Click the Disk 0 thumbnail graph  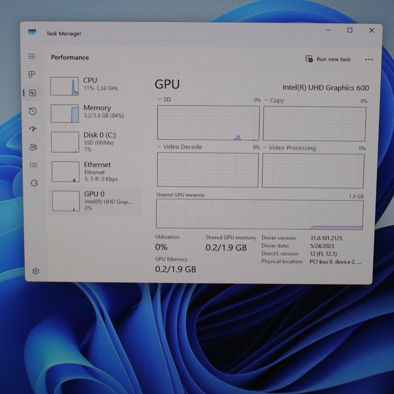(x=65, y=142)
